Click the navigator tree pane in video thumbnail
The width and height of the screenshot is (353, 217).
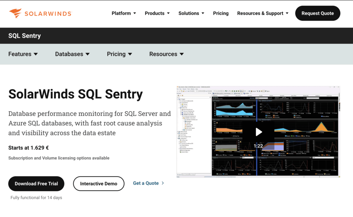(194, 134)
